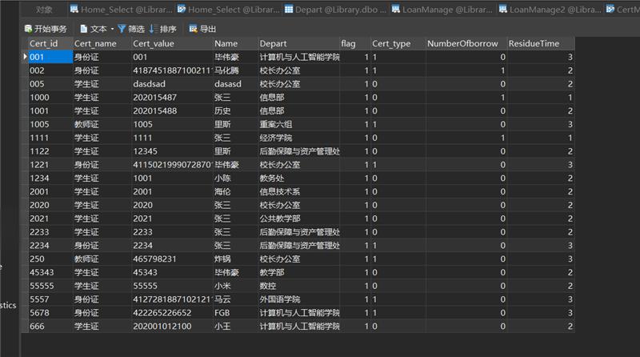Click the ResidueTime column header
This screenshot has height=357, width=640.
coord(541,43)
